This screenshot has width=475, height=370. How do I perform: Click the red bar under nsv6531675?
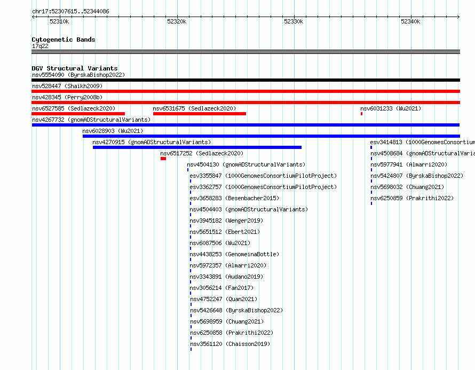200,114
